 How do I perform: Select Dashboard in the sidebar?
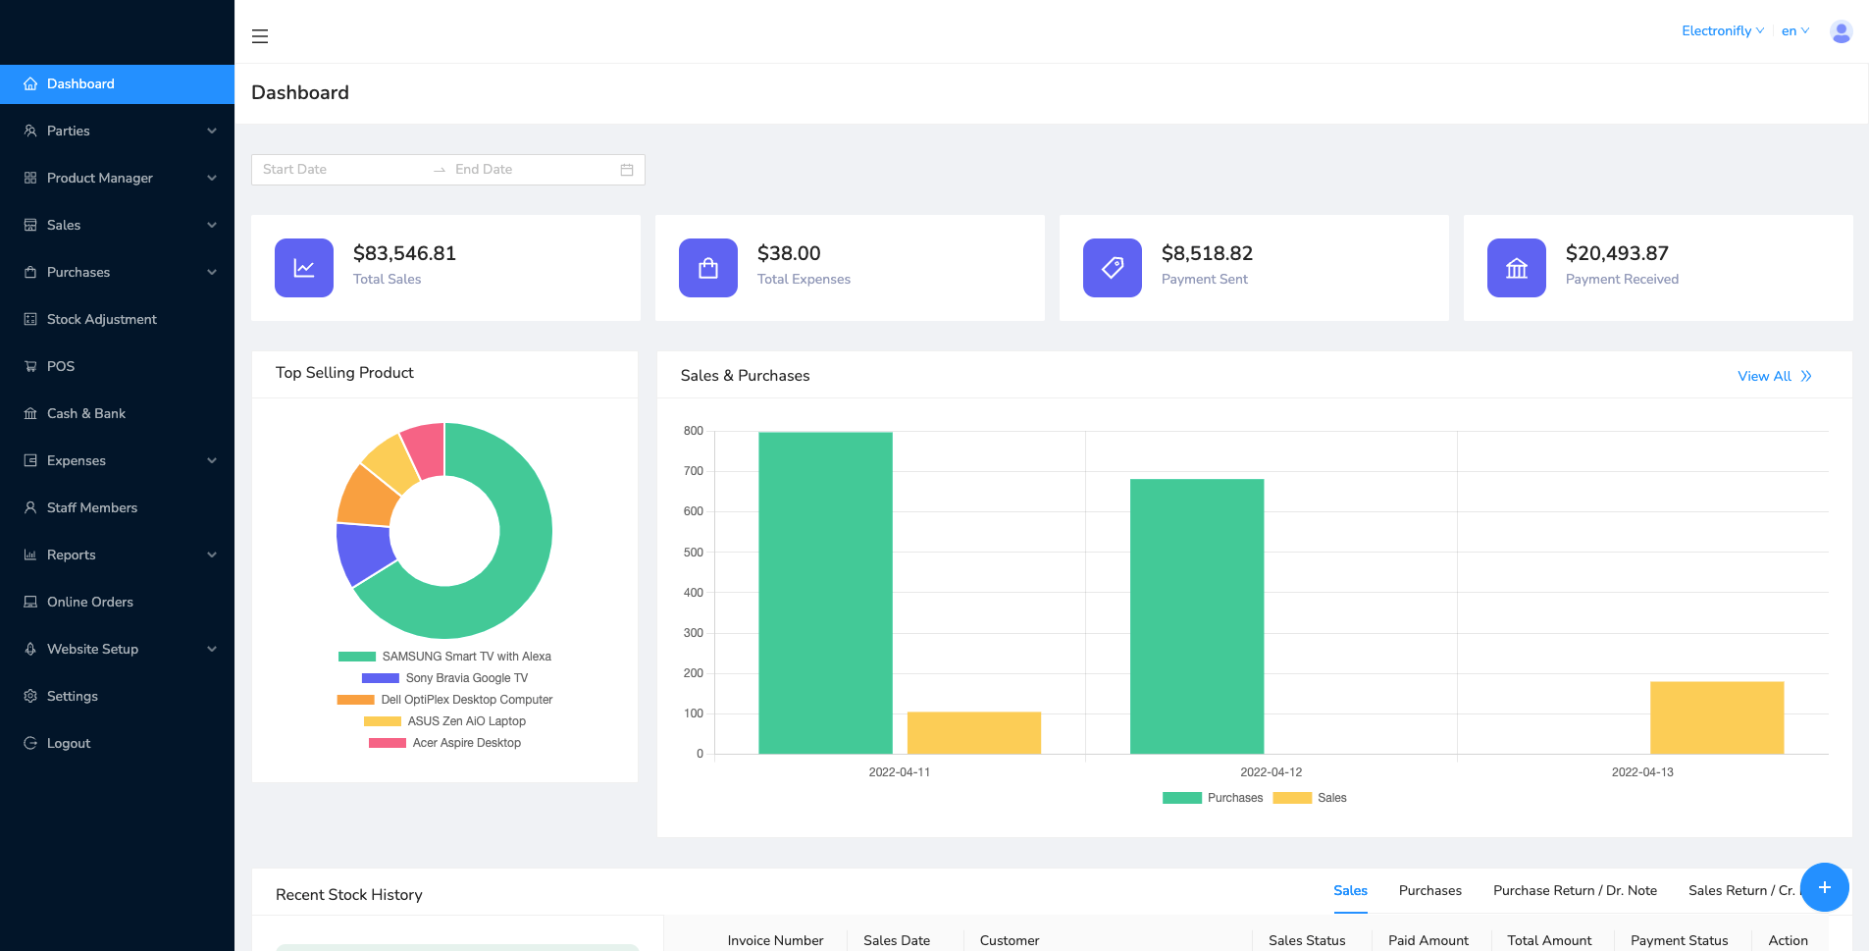click(x=118, y=84)
